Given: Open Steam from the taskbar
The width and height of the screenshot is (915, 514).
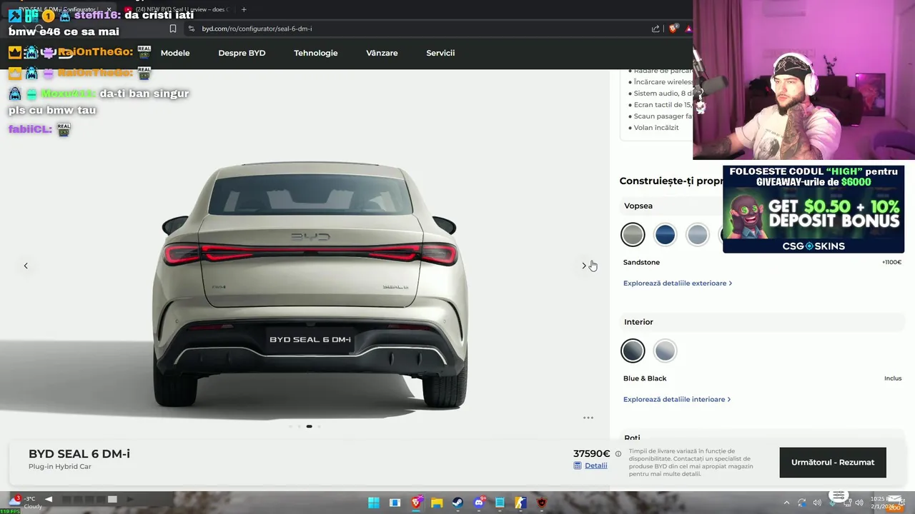Looking at the screenshot, I should point(457,503).
